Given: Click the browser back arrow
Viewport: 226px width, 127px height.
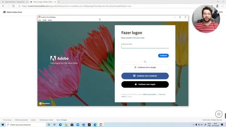Looking at the screenshot, I should (3, 6).
